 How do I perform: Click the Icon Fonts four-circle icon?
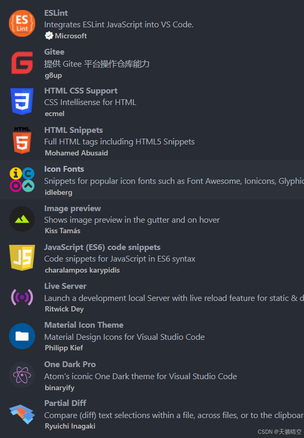point(22,180)
